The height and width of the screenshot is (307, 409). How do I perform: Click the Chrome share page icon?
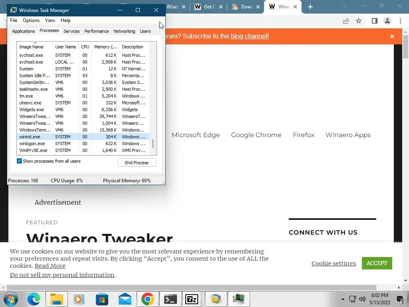click(x=346, y=21)
